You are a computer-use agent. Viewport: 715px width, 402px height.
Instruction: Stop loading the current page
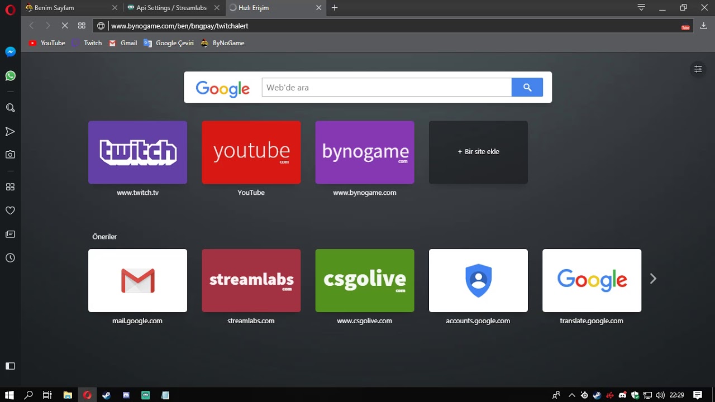[65, 26]
